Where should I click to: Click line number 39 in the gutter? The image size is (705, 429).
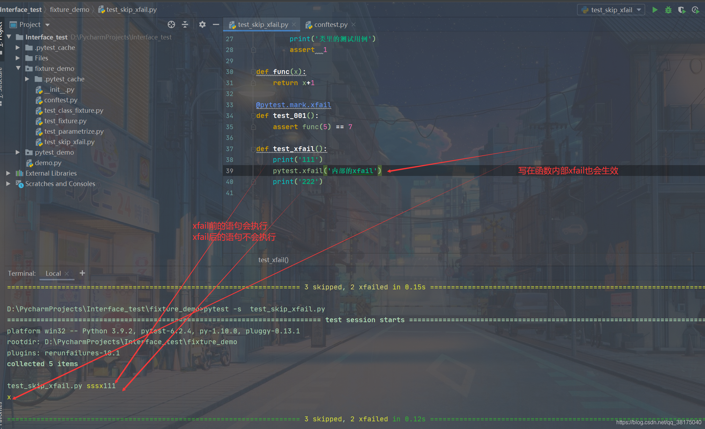[x=229, y=171]
